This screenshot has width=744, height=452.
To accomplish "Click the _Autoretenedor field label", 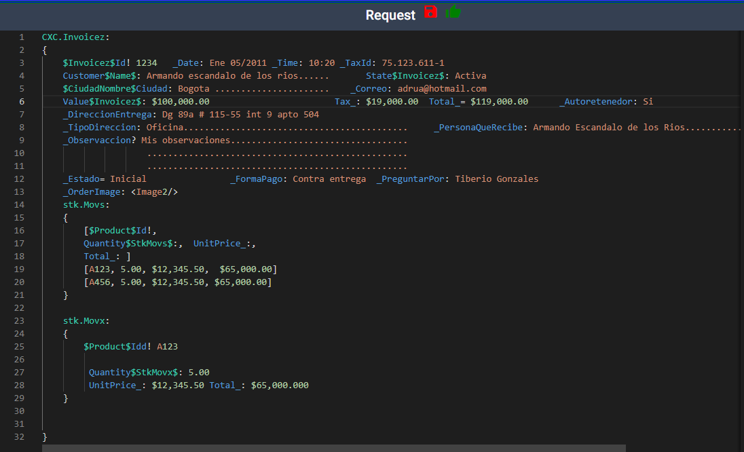I will click(596, 102).
